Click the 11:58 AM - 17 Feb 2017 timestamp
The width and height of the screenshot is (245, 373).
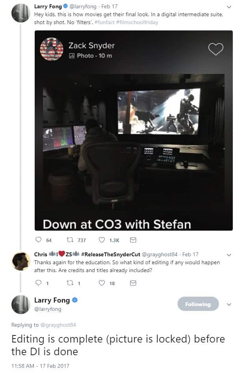40,365
